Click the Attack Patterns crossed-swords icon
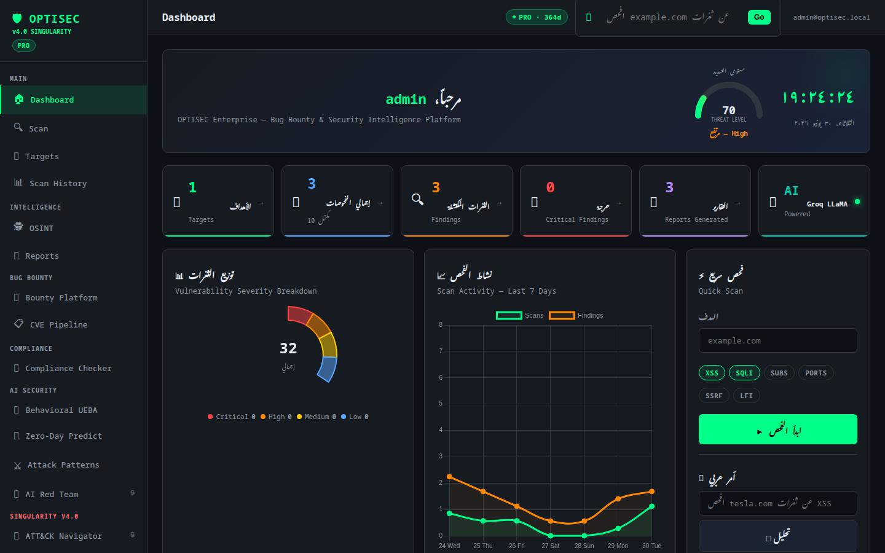885x553 pixels. coord(17,466)
